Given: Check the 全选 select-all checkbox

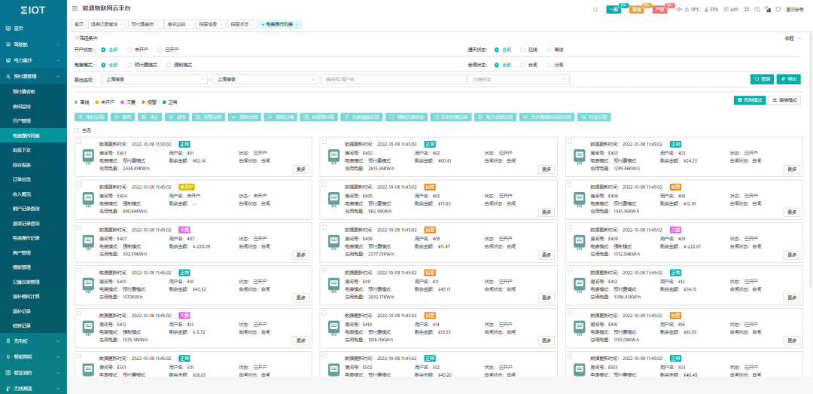Looking at the screenshot, I should [77, 130].
